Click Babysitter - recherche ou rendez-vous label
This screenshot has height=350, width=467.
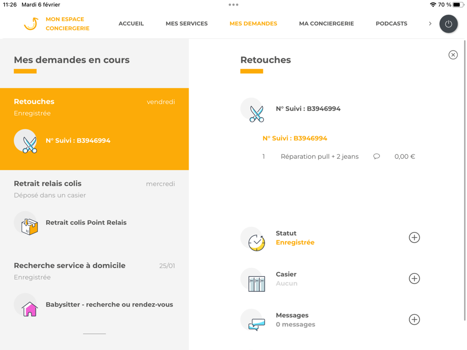point(109,304)
